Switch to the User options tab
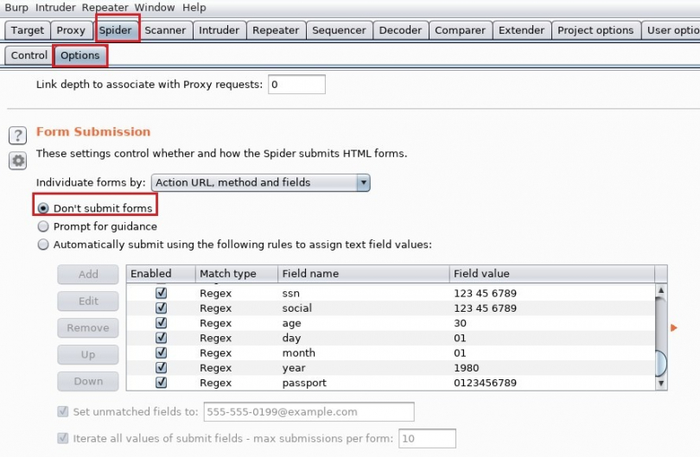The height and width of the screenshot is (457, 700). [671, 30]
